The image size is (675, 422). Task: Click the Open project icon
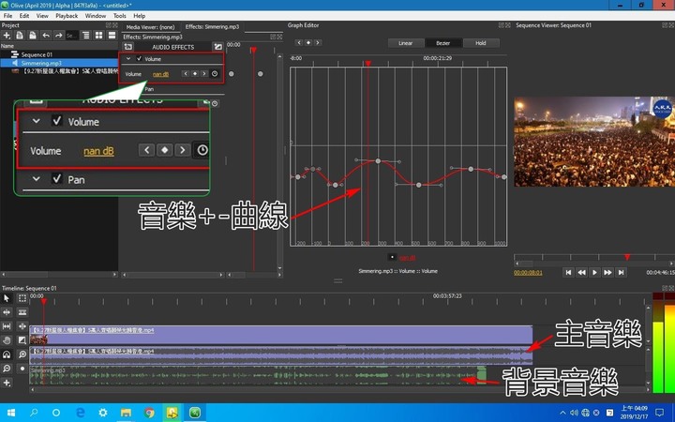pos(20,36)
